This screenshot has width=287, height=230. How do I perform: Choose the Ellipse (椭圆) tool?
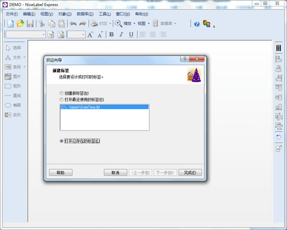point(13,105)
